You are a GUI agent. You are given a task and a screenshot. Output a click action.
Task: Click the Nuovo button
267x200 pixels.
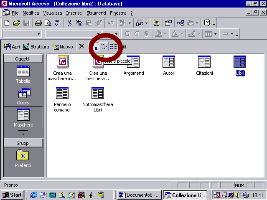63,47
